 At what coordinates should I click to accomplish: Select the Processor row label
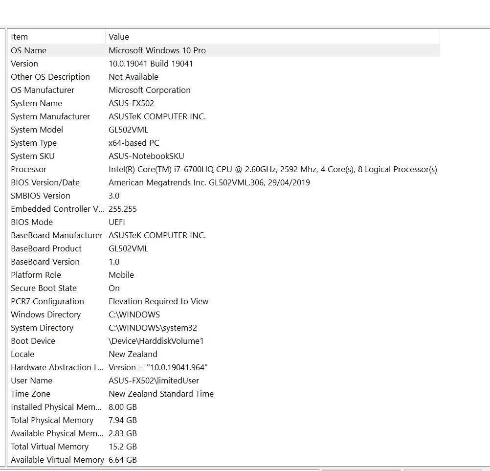[x=29, y=169]
